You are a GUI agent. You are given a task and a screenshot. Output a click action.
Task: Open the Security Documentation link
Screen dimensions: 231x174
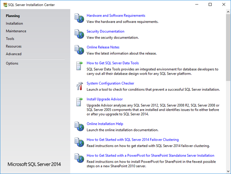[x=105, y=31]
